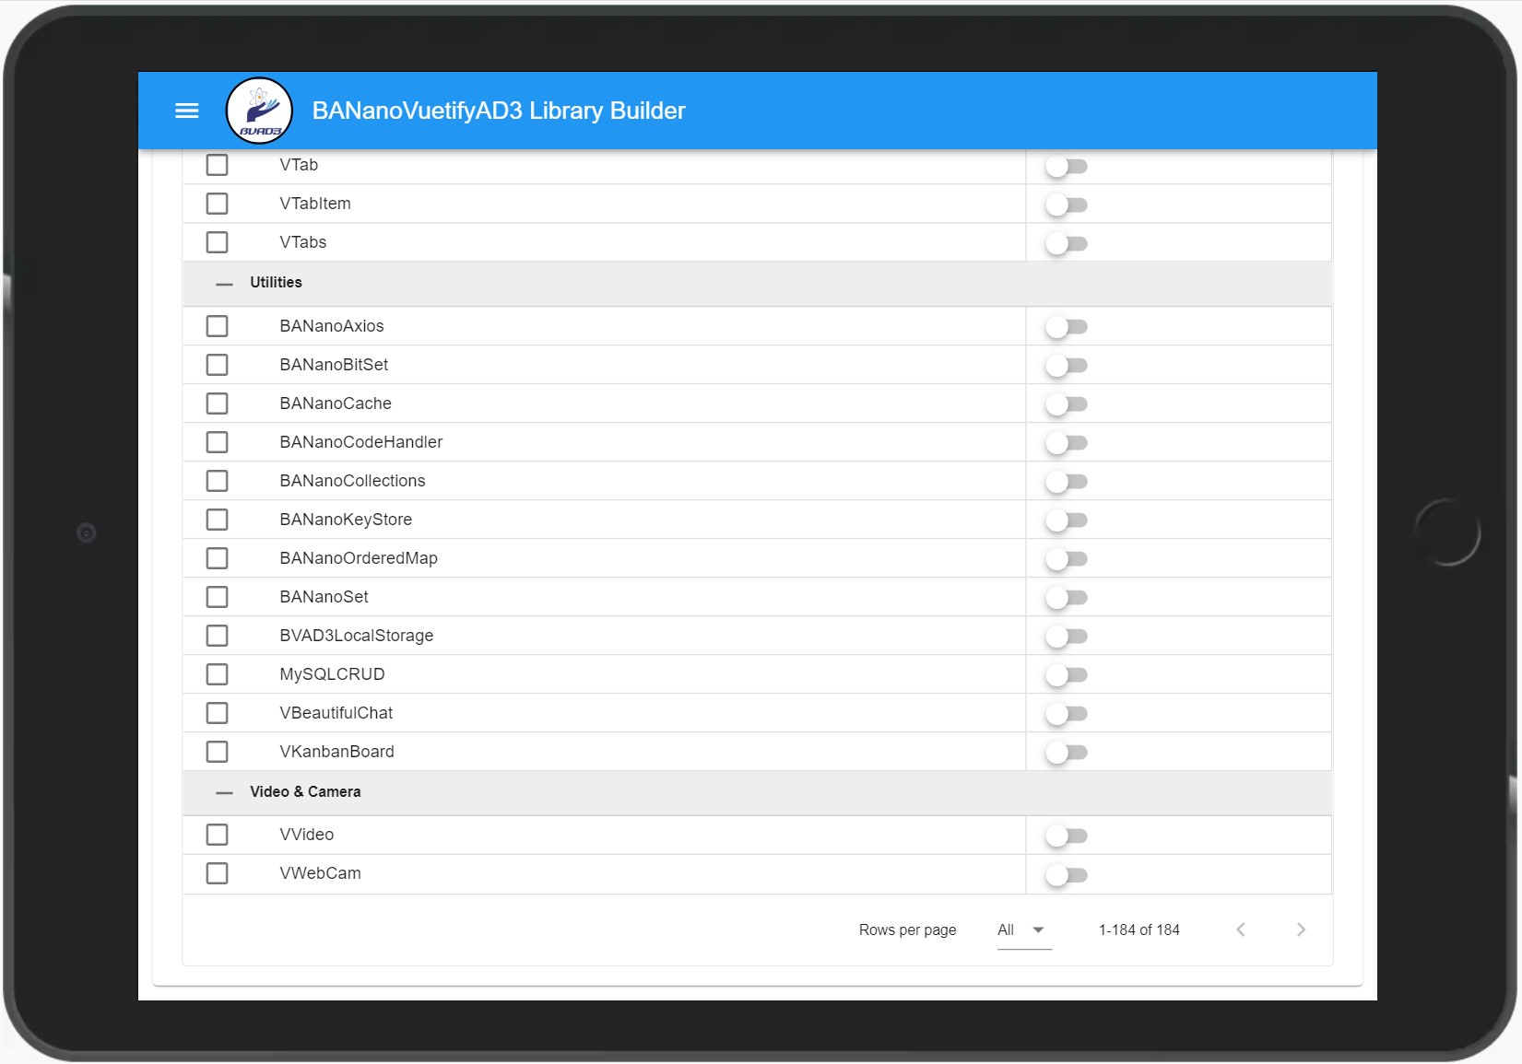1522x1064 pixels.
Task: Check the BANanoAxios checkbox
Action: pos(218,326)
